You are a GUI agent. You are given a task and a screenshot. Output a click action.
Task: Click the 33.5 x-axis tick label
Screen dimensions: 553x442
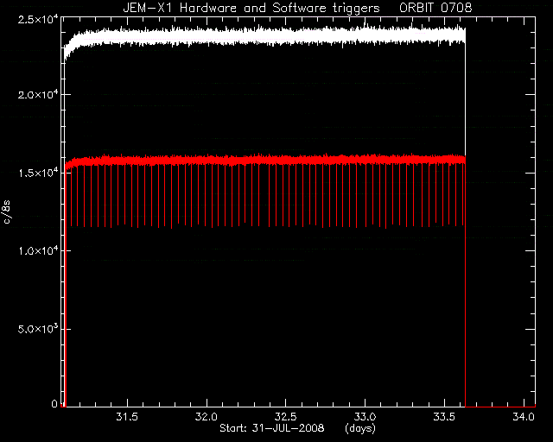click(444, 417)
